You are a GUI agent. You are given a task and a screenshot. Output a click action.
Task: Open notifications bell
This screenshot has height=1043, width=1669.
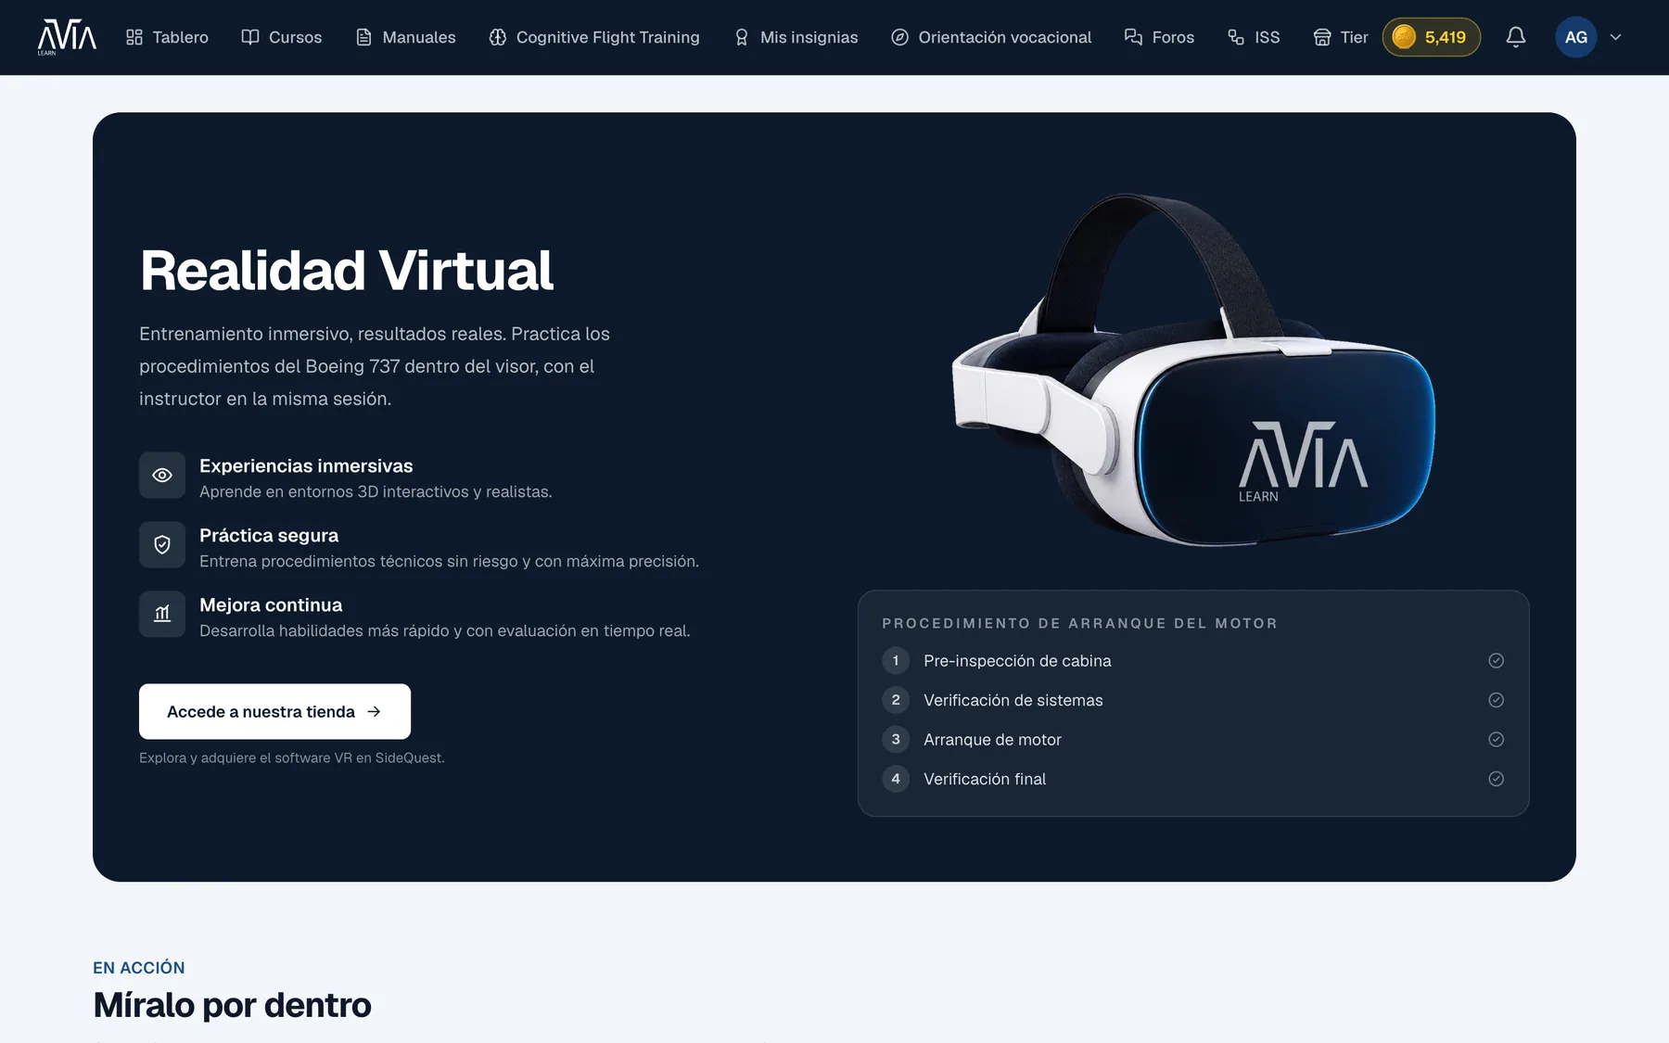coord(1515,37)
